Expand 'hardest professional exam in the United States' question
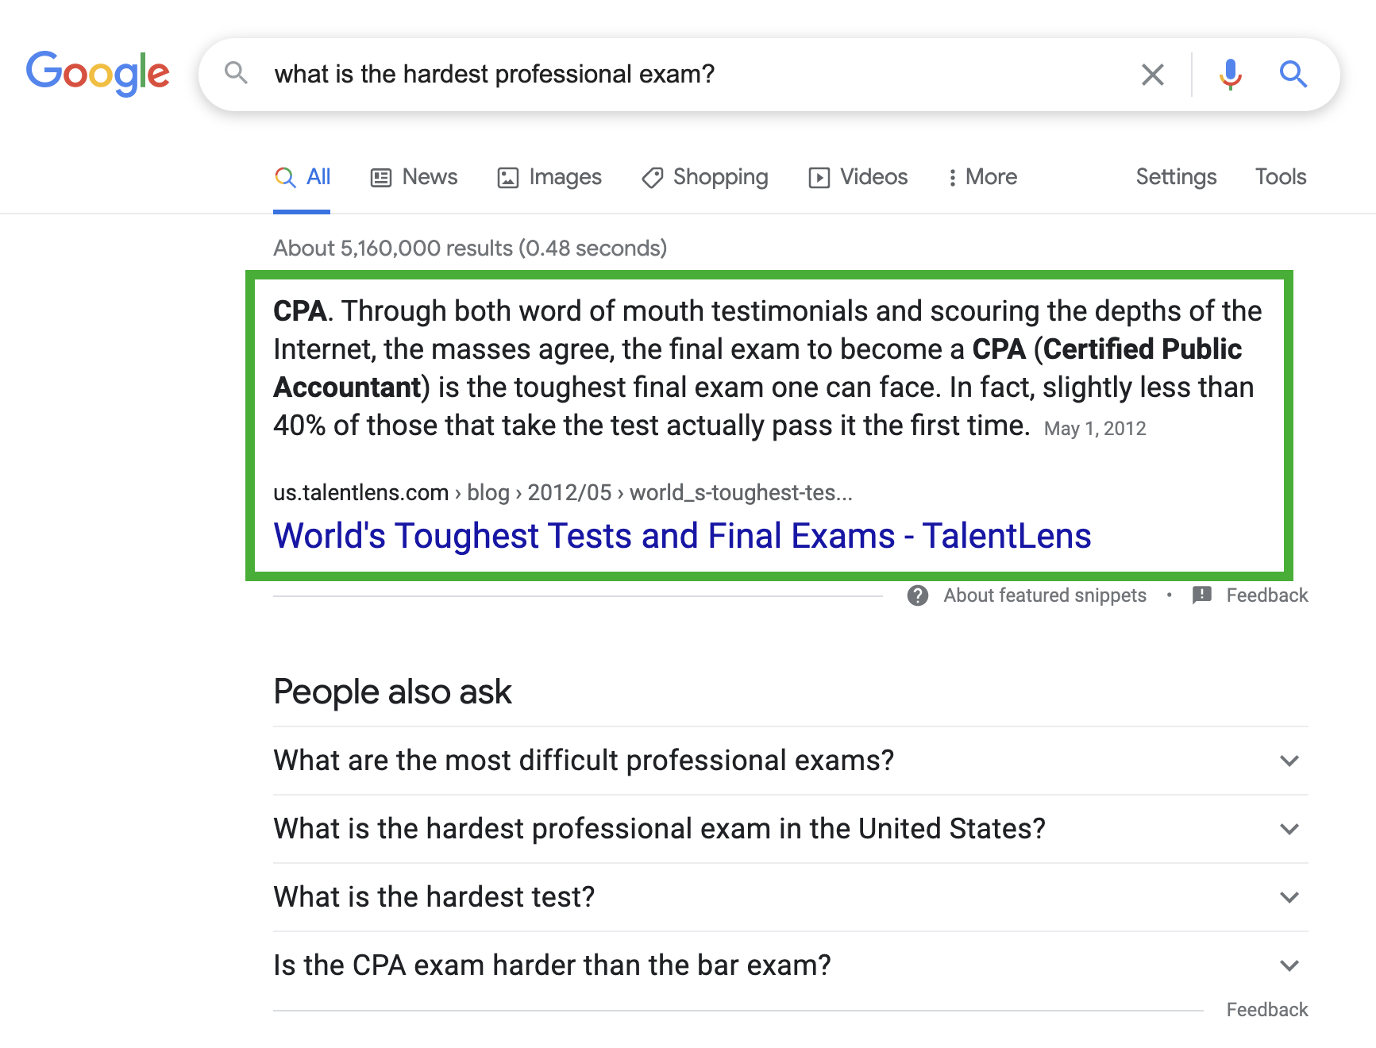This screenshot has width=1376, height=1048. [x=790, y=829]
